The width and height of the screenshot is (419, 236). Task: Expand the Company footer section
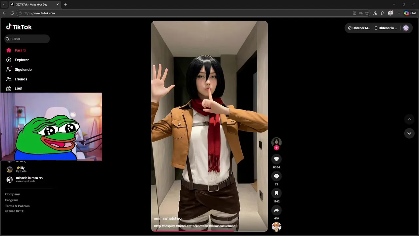coord(12,194)
